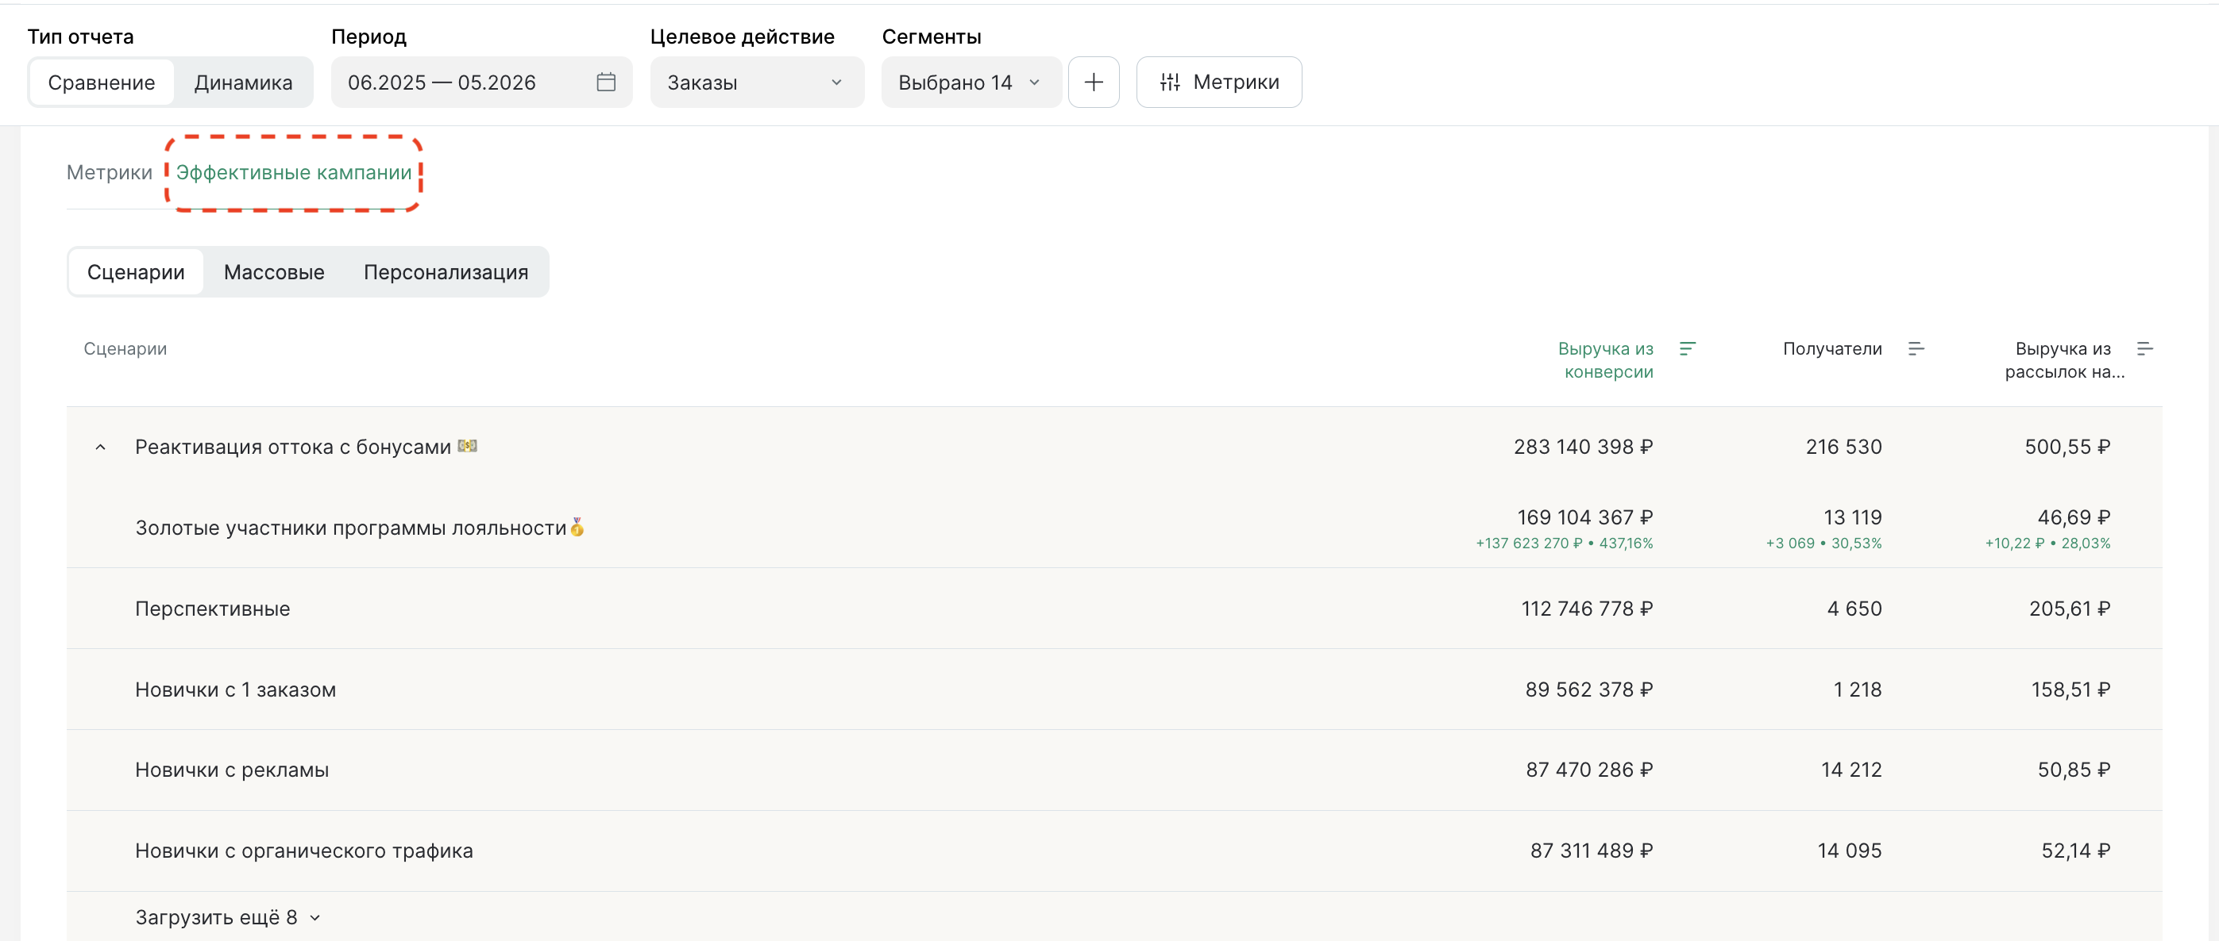Collapse the Реактивация оттока с бонусами row
The image size is (2219, 941).
100,447
